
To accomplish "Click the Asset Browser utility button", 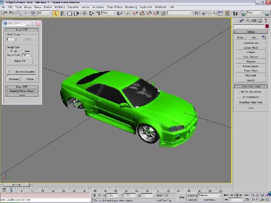I will point(251,43).
